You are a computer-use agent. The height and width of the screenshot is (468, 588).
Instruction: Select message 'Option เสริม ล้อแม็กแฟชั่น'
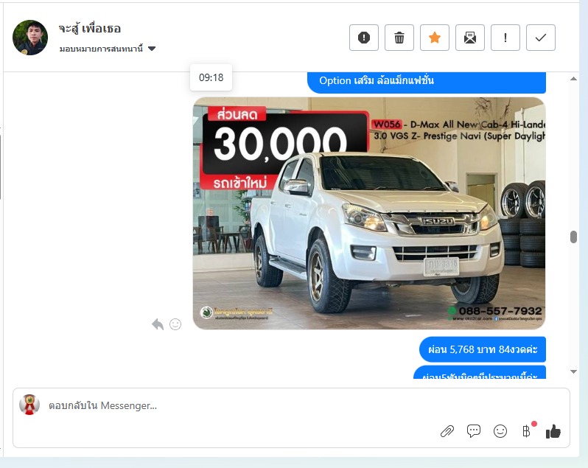pyautogui.click(x=427, y=81)
